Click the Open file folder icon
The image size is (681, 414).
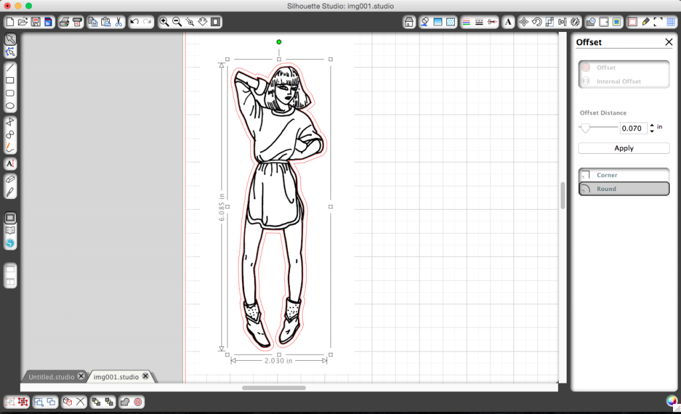(23, 22)
